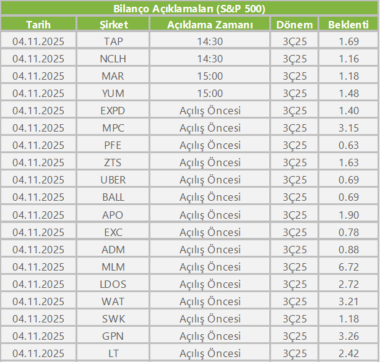The width and height of the screenshot is (380, 362).
Task: Select the Beklenti column header
Action: coord(348,25)
